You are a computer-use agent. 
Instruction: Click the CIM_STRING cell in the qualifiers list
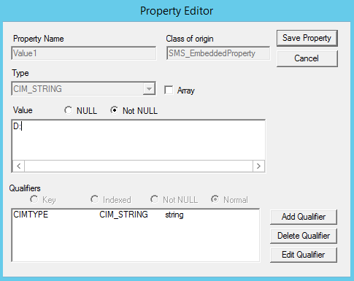[123, 215]
